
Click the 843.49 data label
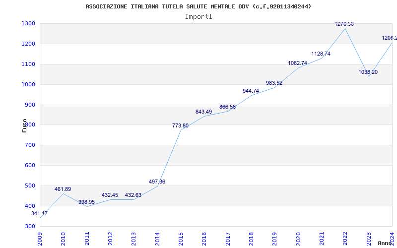coord(203,112)
